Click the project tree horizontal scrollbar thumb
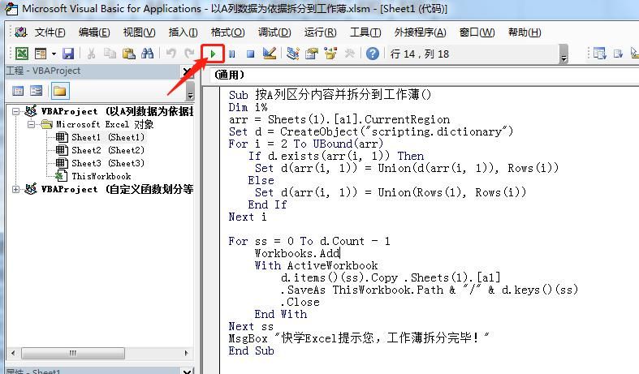Screen dimensions: 639x374 click(x=73, y=353)
